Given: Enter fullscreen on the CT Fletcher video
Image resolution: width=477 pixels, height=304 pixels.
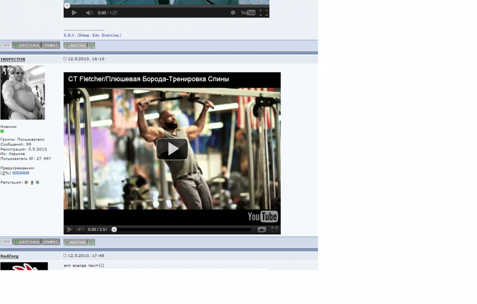Looking at the screenshot, I should 274,230.
